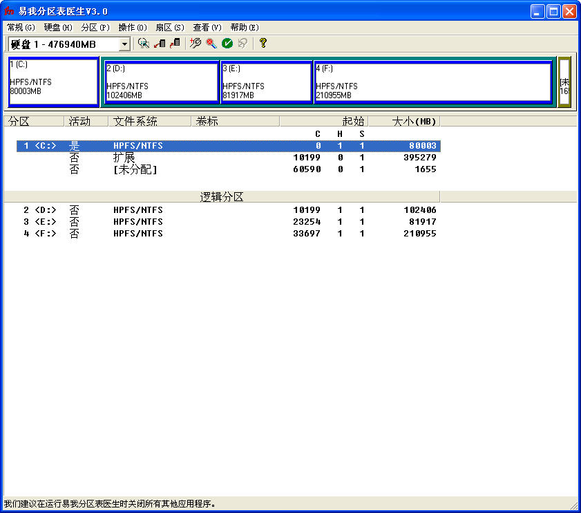Image resolution: width=581 pixels, height=513 pixels.
Task: Expand the 硬盘 1 disk selector dropdown
Action: (124, 44)
